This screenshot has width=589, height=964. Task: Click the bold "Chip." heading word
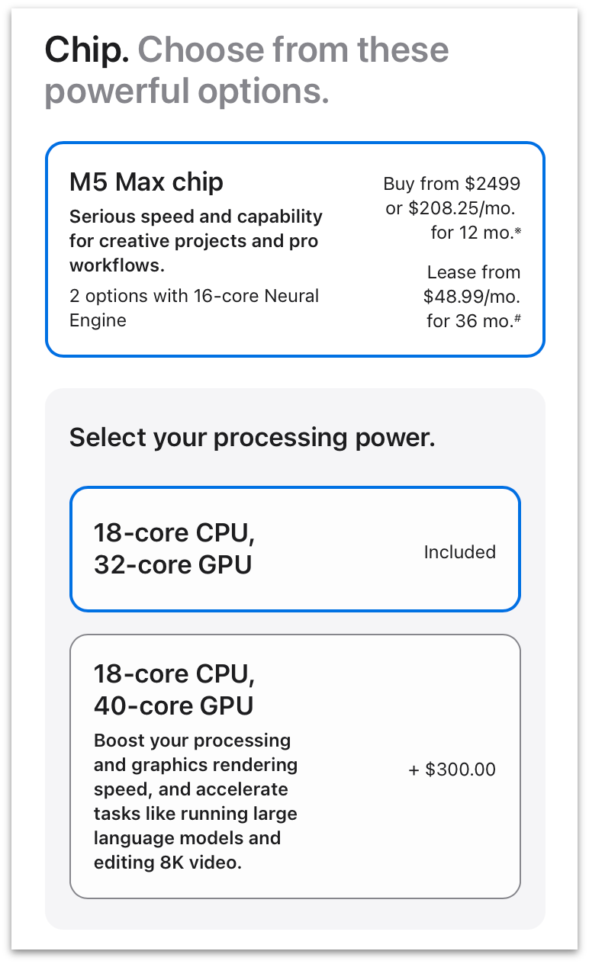pos(87,50)
